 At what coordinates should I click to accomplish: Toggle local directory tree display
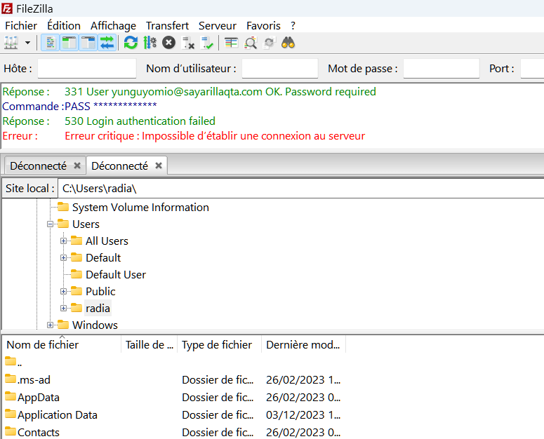(x=69, y=43)
